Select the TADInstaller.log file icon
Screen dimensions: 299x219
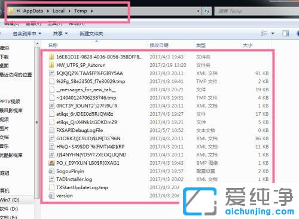(51, 179)
